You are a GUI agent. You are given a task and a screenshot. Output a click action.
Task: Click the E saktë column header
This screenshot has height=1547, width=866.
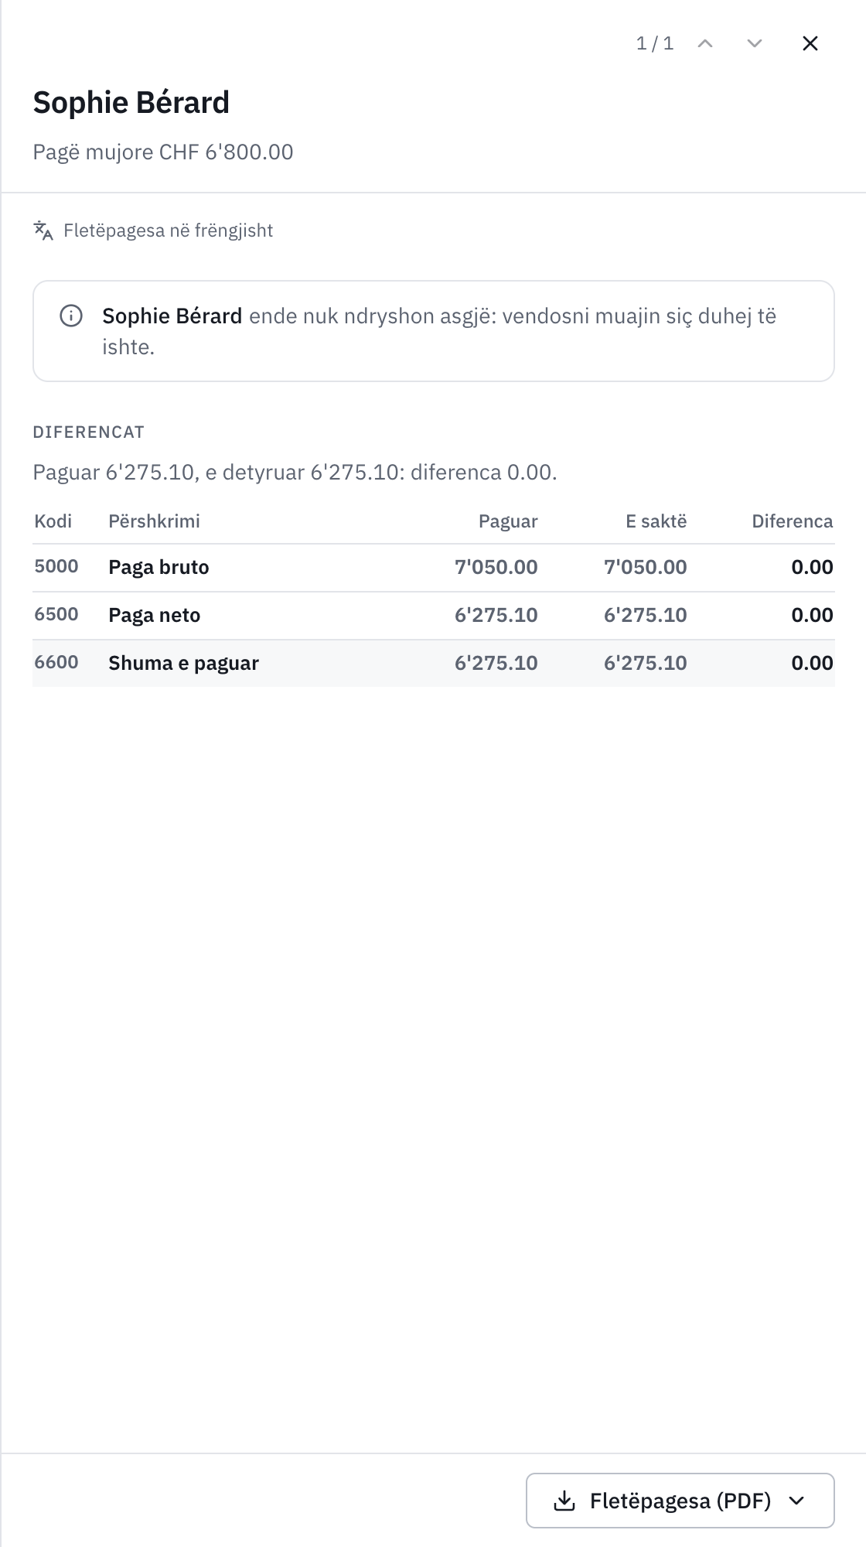tap(656, 521)
